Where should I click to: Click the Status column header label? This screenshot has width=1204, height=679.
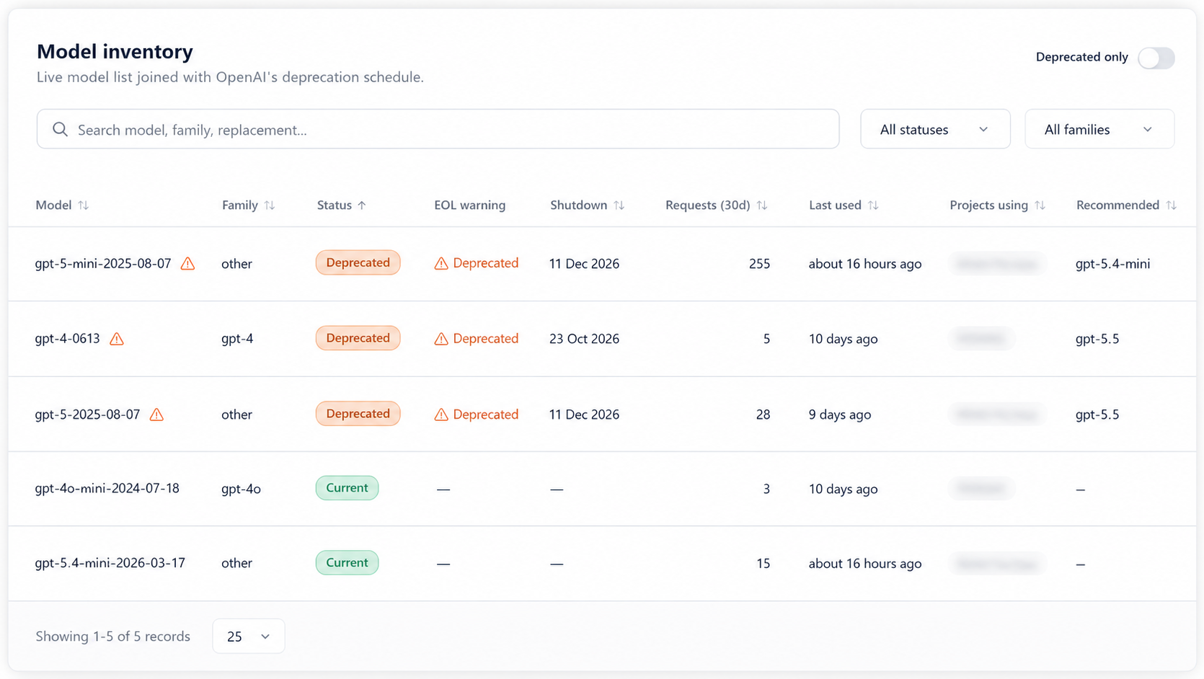[x=335, y=205]
